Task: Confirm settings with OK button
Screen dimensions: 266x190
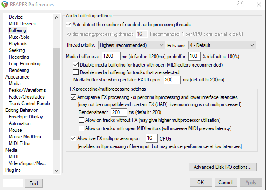Action: point(201,183)
